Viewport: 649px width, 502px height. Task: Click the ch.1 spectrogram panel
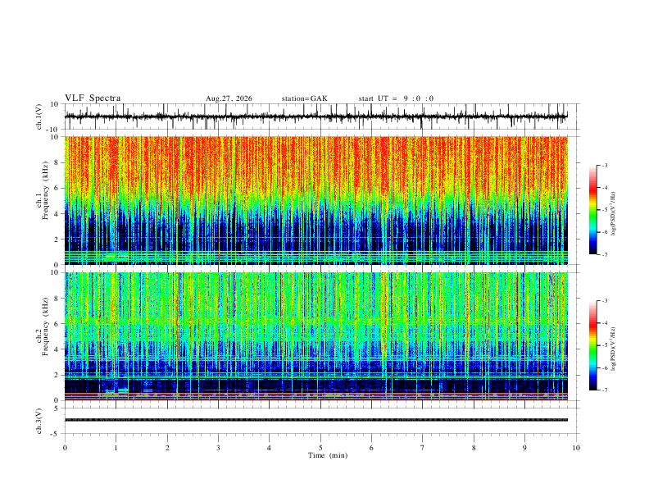[316, 200]
